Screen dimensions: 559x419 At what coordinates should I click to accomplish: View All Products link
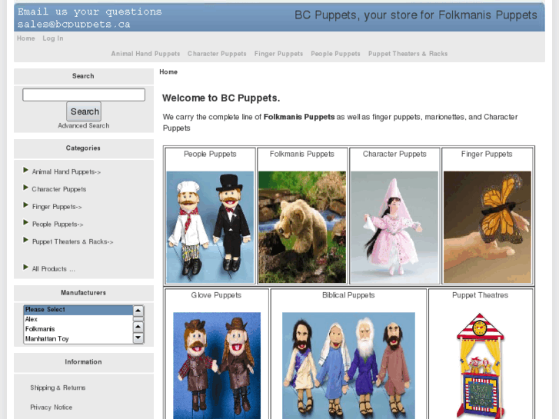pyautogui.click(x=54, y=269)
